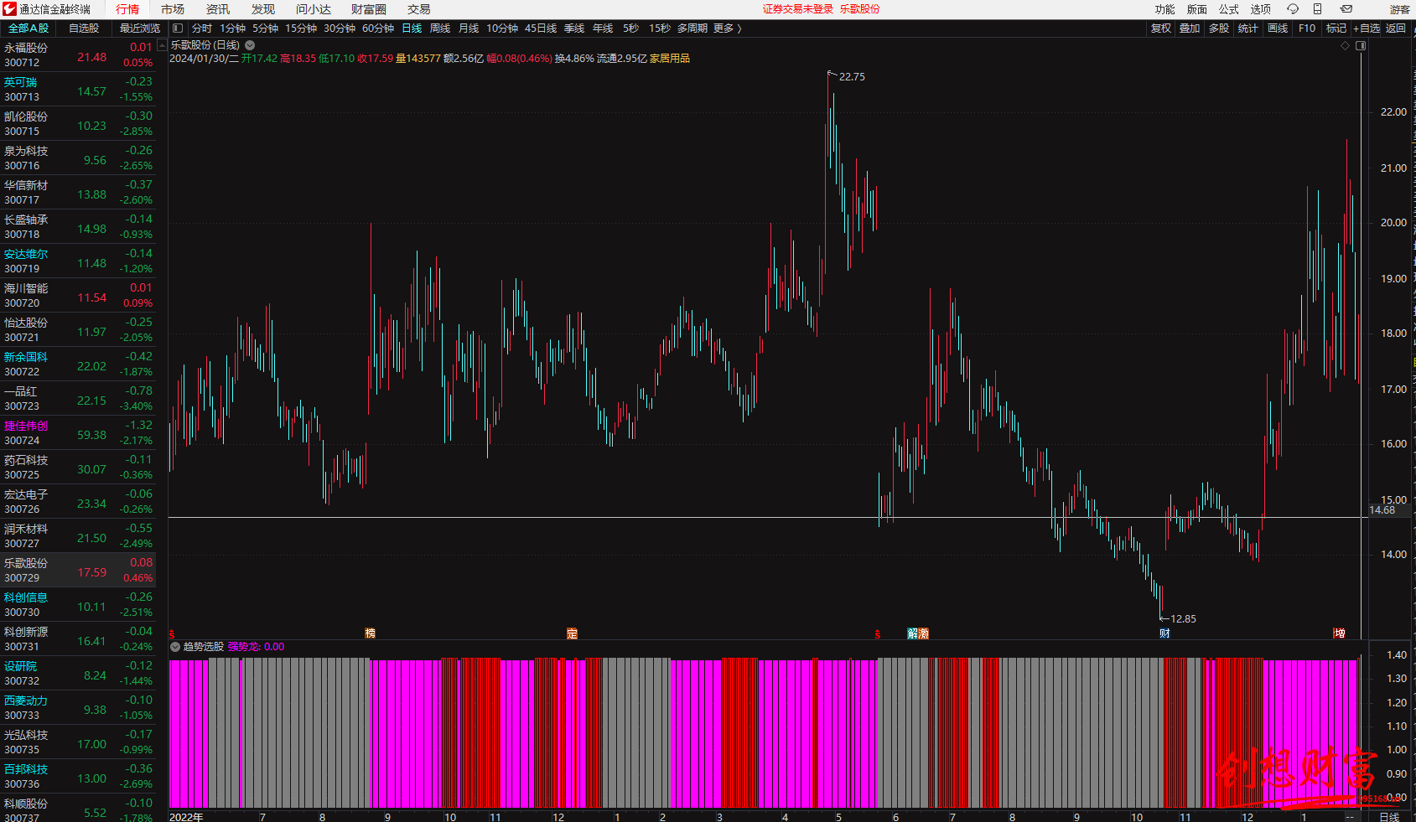This screenshot has height=822, width=1416.
Task: Select the 日线 period
Action: (412, 28)
